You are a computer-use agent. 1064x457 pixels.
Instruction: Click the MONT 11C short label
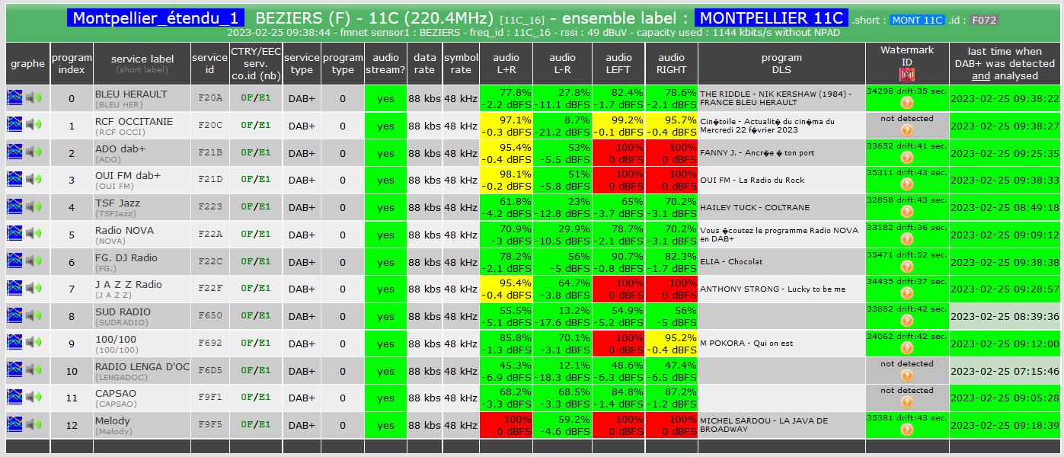tap(917, 21)
